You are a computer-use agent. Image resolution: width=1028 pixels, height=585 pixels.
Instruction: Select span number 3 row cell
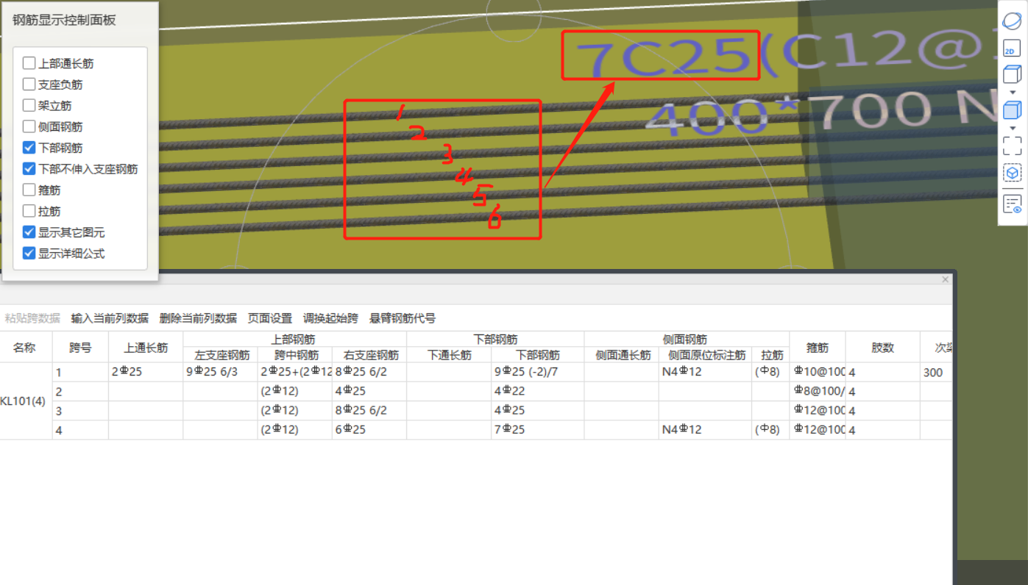[x=80, y=411]
